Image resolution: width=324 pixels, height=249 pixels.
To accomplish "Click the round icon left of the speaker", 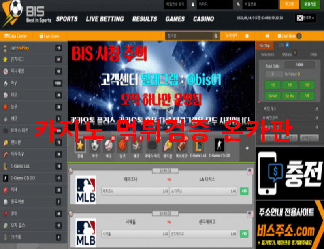I will (x=247, y=36).
